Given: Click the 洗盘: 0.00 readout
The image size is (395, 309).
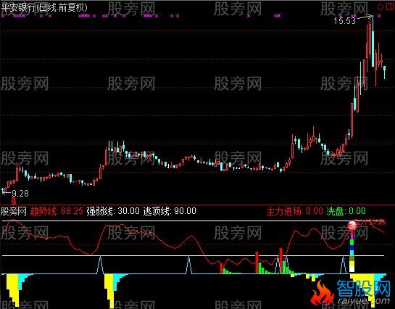Looking at the screenshot, I should tap(346, 211).
